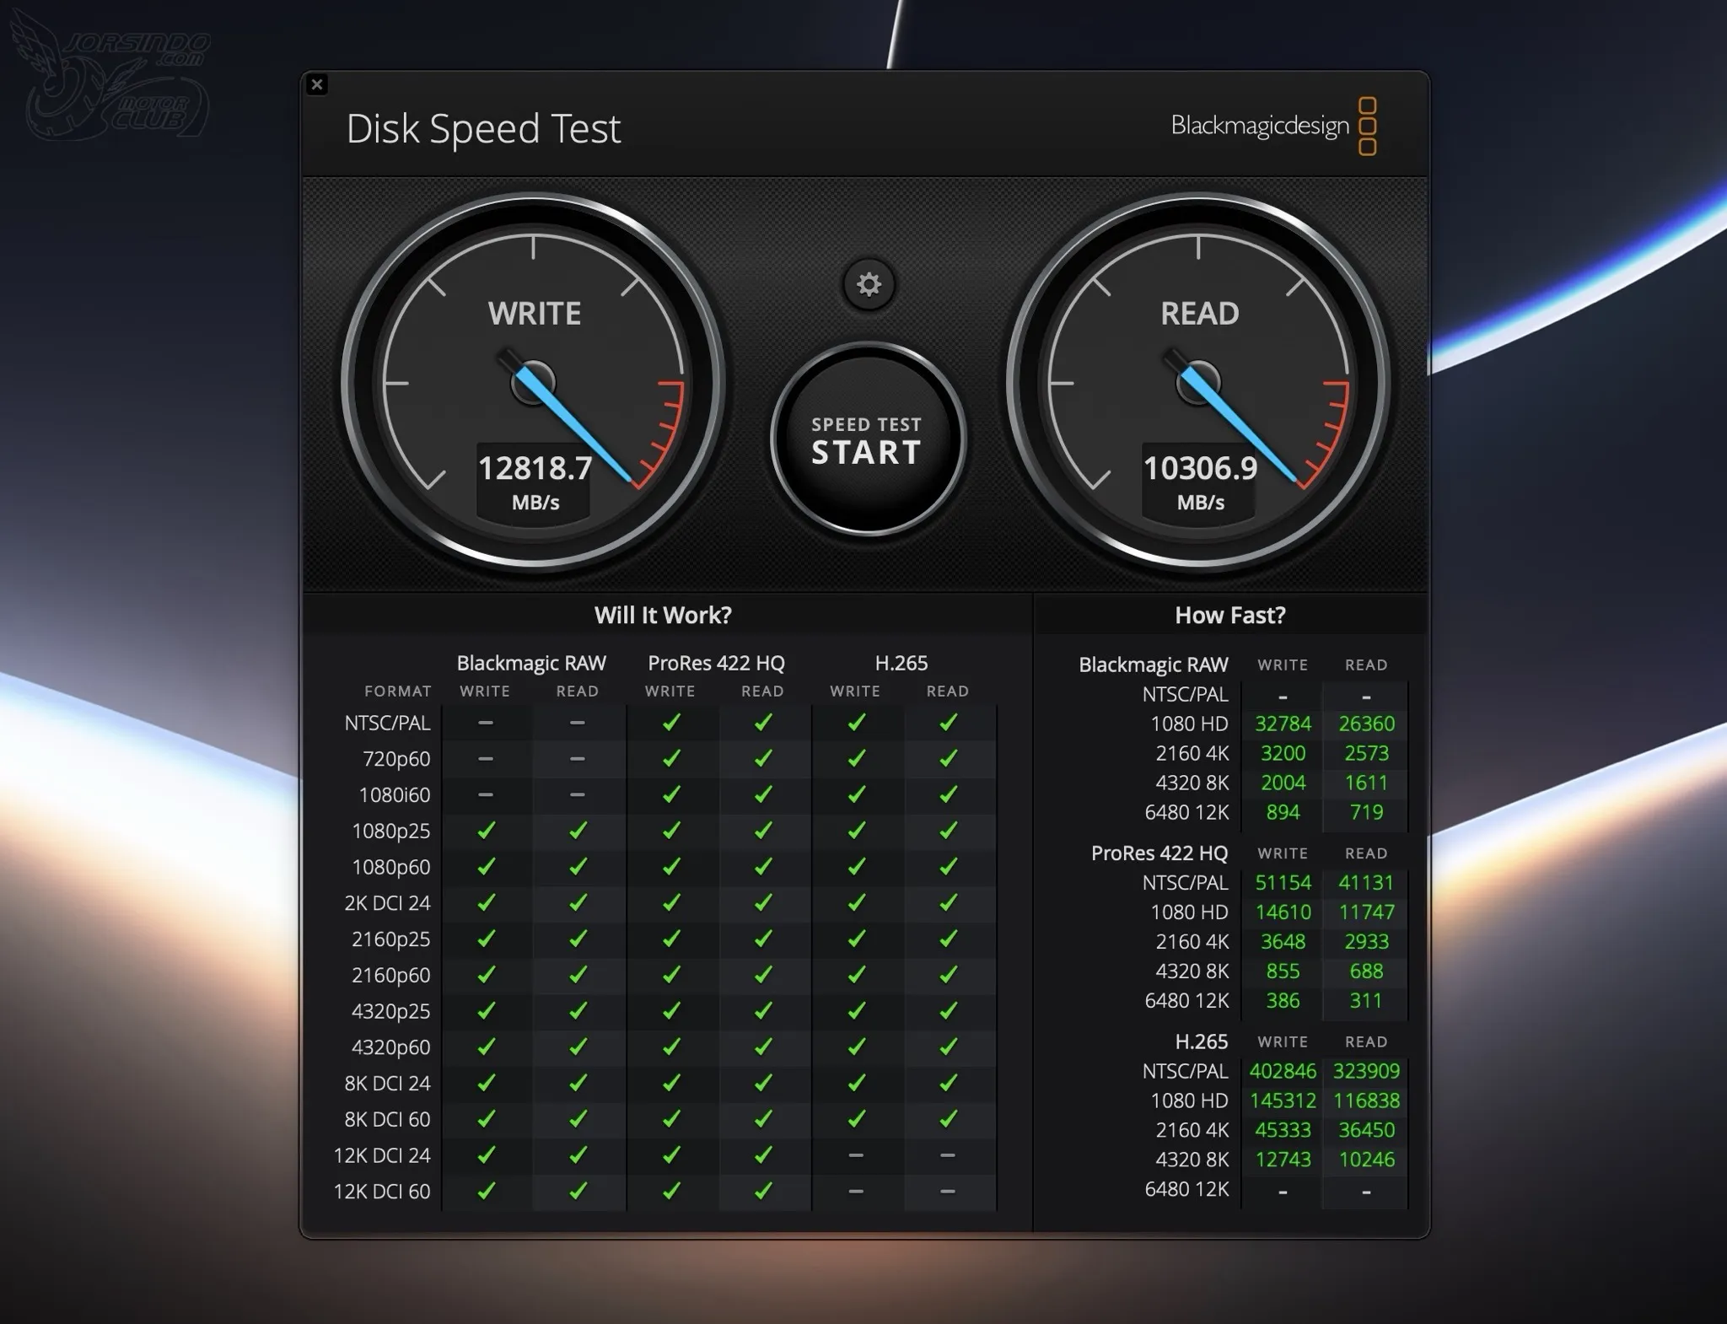Click the NTSC/PAL Blackmagic RAW write dash
Viewport: 1727px width, 1324px height.
(x=486, y=723)
